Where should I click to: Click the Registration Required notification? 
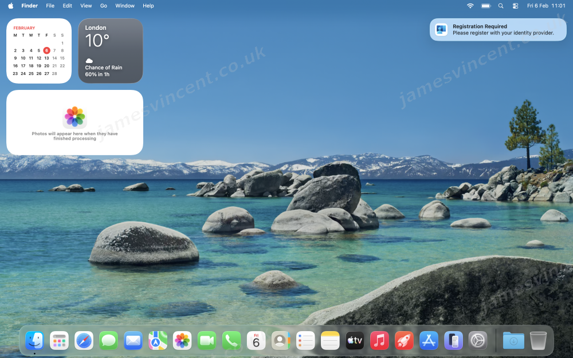pos(497,30)
